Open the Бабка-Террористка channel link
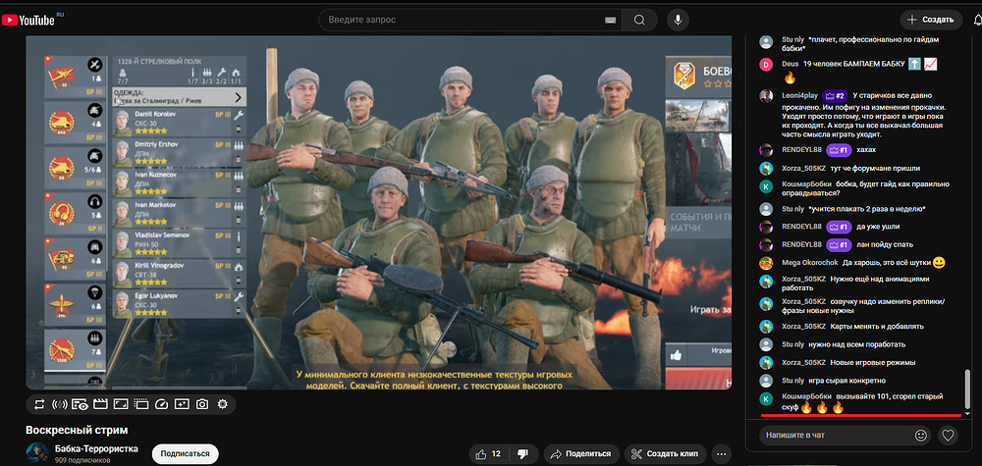 point(96,448)
